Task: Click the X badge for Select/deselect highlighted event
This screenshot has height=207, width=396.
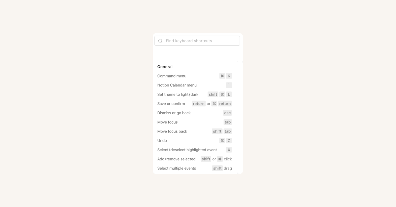Action: pos(229,149)
